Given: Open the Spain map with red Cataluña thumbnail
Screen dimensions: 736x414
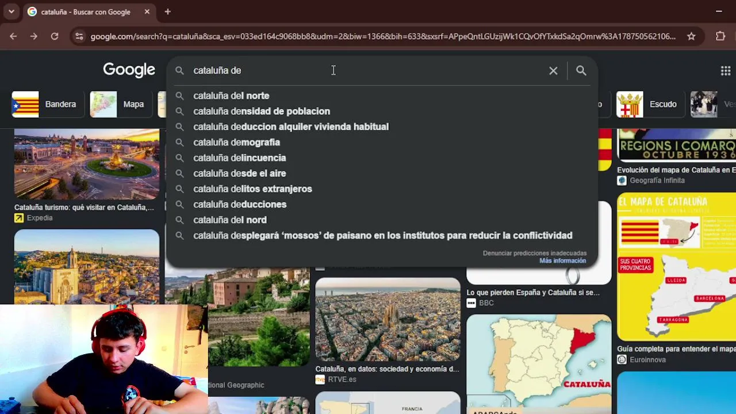Looking at the screenshot, I should [539, 364].
